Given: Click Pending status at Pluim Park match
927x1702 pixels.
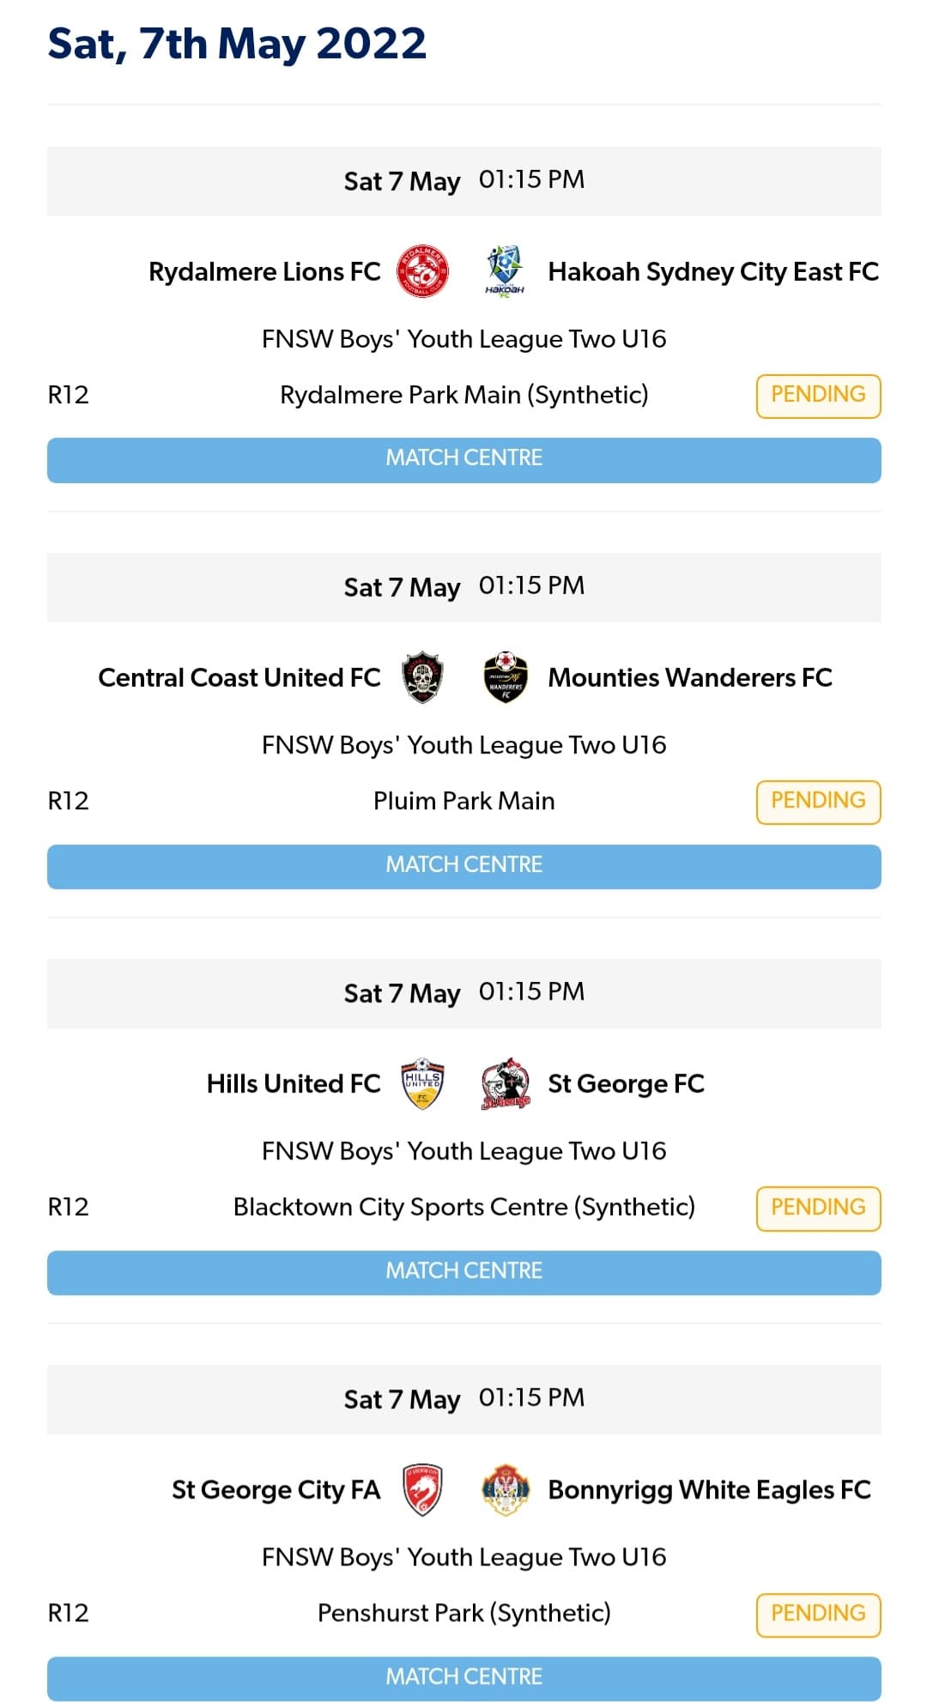Looking at the screenshot, I should pyautogui.click(x=818, y=802).
